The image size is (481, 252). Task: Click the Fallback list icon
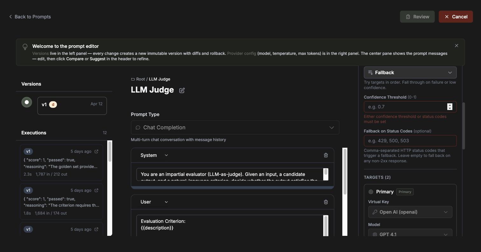(370, 73)
